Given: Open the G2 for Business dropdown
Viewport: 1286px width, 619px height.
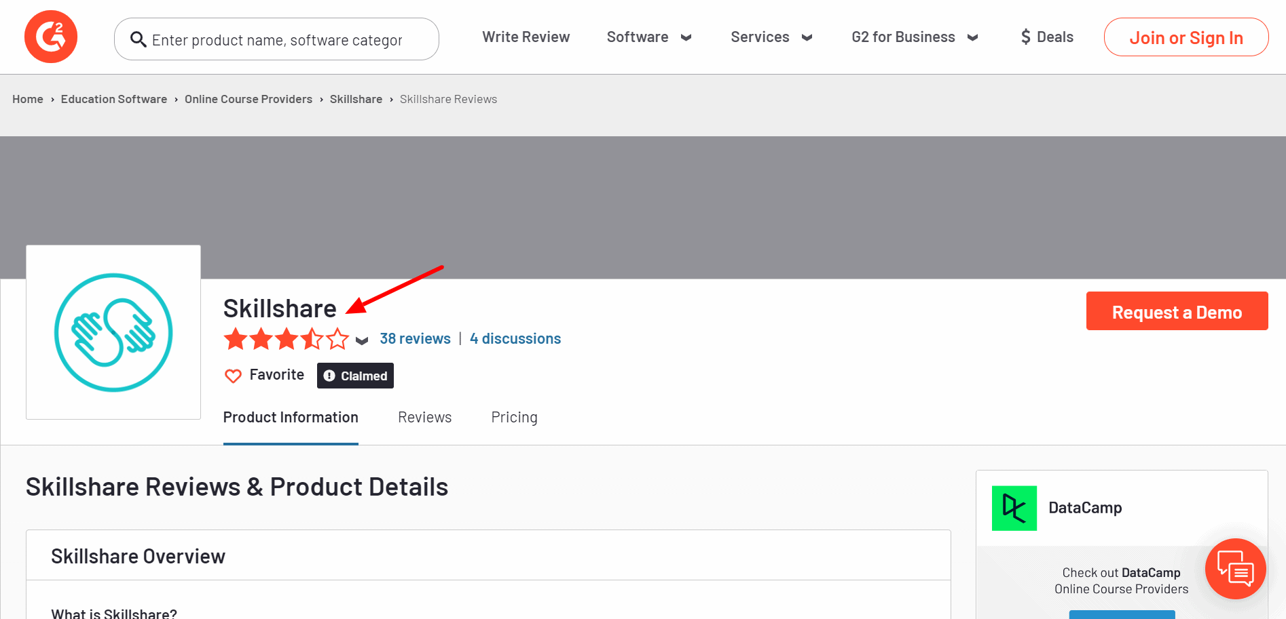Looking at the screenshot, I should click(x=915, y=37).
